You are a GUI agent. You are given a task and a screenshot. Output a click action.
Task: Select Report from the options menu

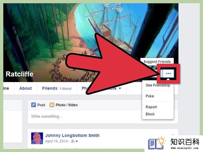(x=151, y=107)
